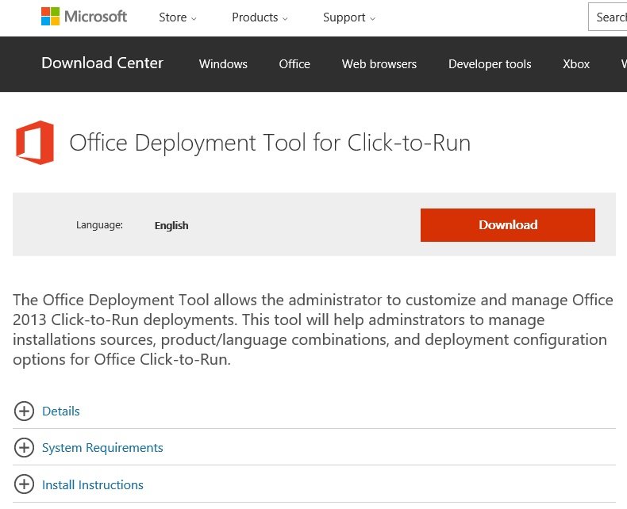627x509 pixels.
Task: Click the Search input box
Action: point(608,17)
